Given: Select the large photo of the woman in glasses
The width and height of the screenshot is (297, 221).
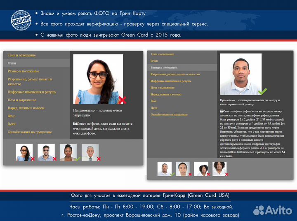Looking at the screenshot, I should (x=98, y=79).
